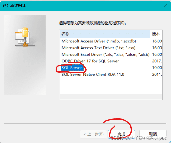Click version 16.00 of Excel Driver row
This screenshot has height=143, width=171.
(157, 55)
